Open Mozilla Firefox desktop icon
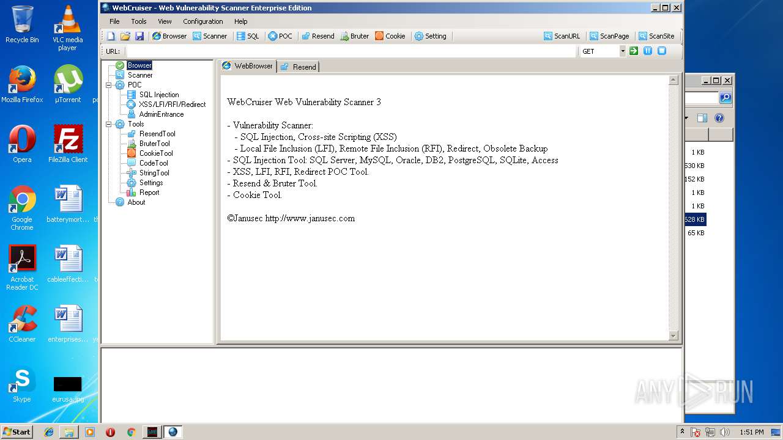783x440 pixels. (22, 84)
